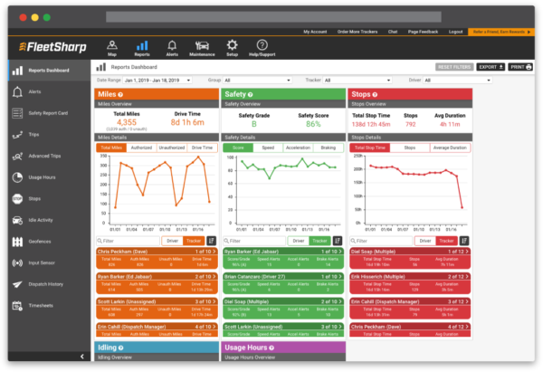The image size is (543, 372).
Task: Open Dispatch History sidebar item
Action: tap(49, 284)
